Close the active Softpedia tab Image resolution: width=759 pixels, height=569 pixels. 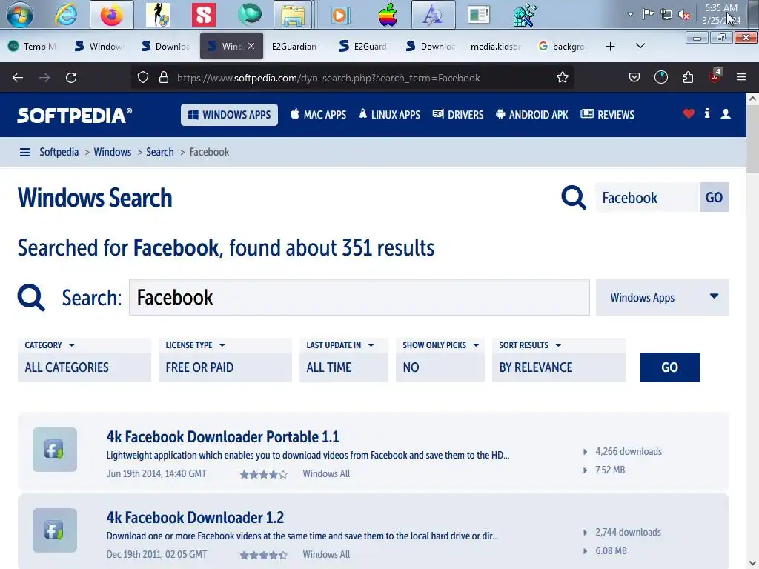(x=251, y=46)
